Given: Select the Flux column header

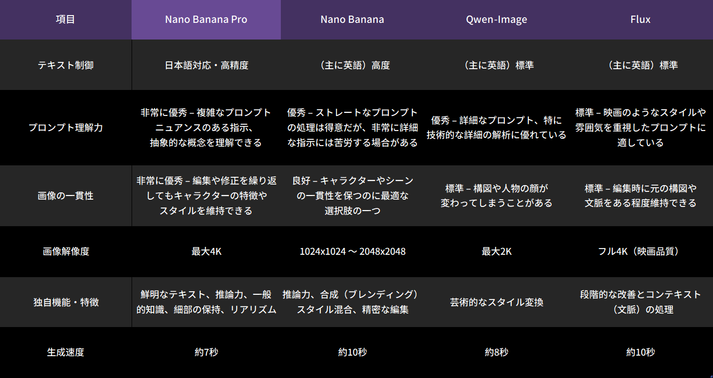Looking at the screenshot, I should pos(640,19).
